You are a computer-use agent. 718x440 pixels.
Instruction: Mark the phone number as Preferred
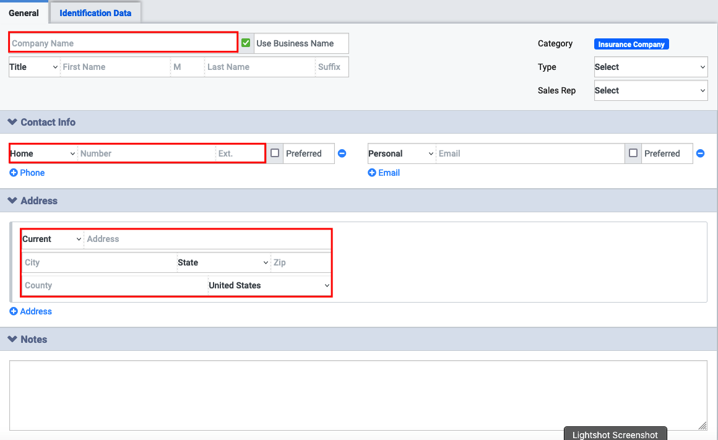click(x=275, y=153)
